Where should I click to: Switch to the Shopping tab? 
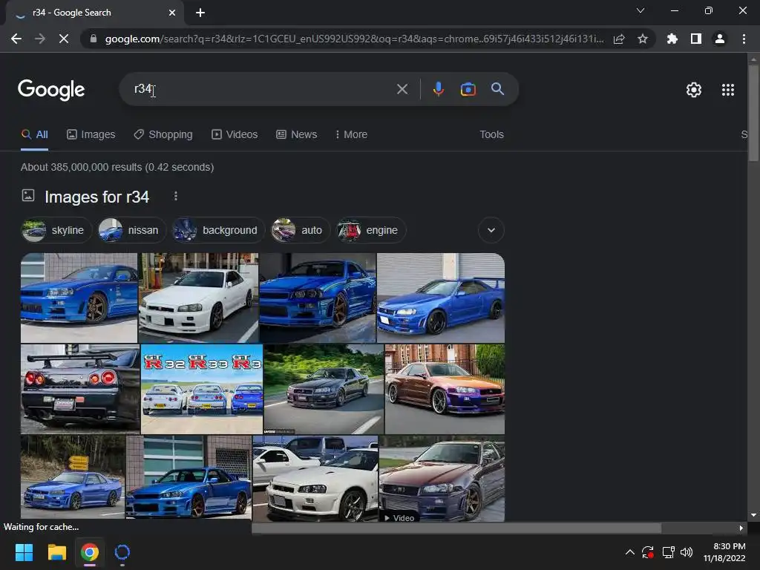click(163, 135)
